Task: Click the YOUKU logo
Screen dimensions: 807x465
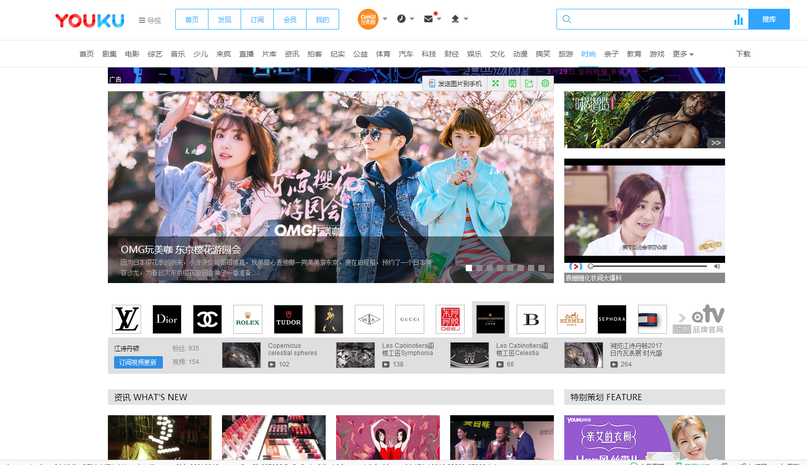Action: coord(90,20)
